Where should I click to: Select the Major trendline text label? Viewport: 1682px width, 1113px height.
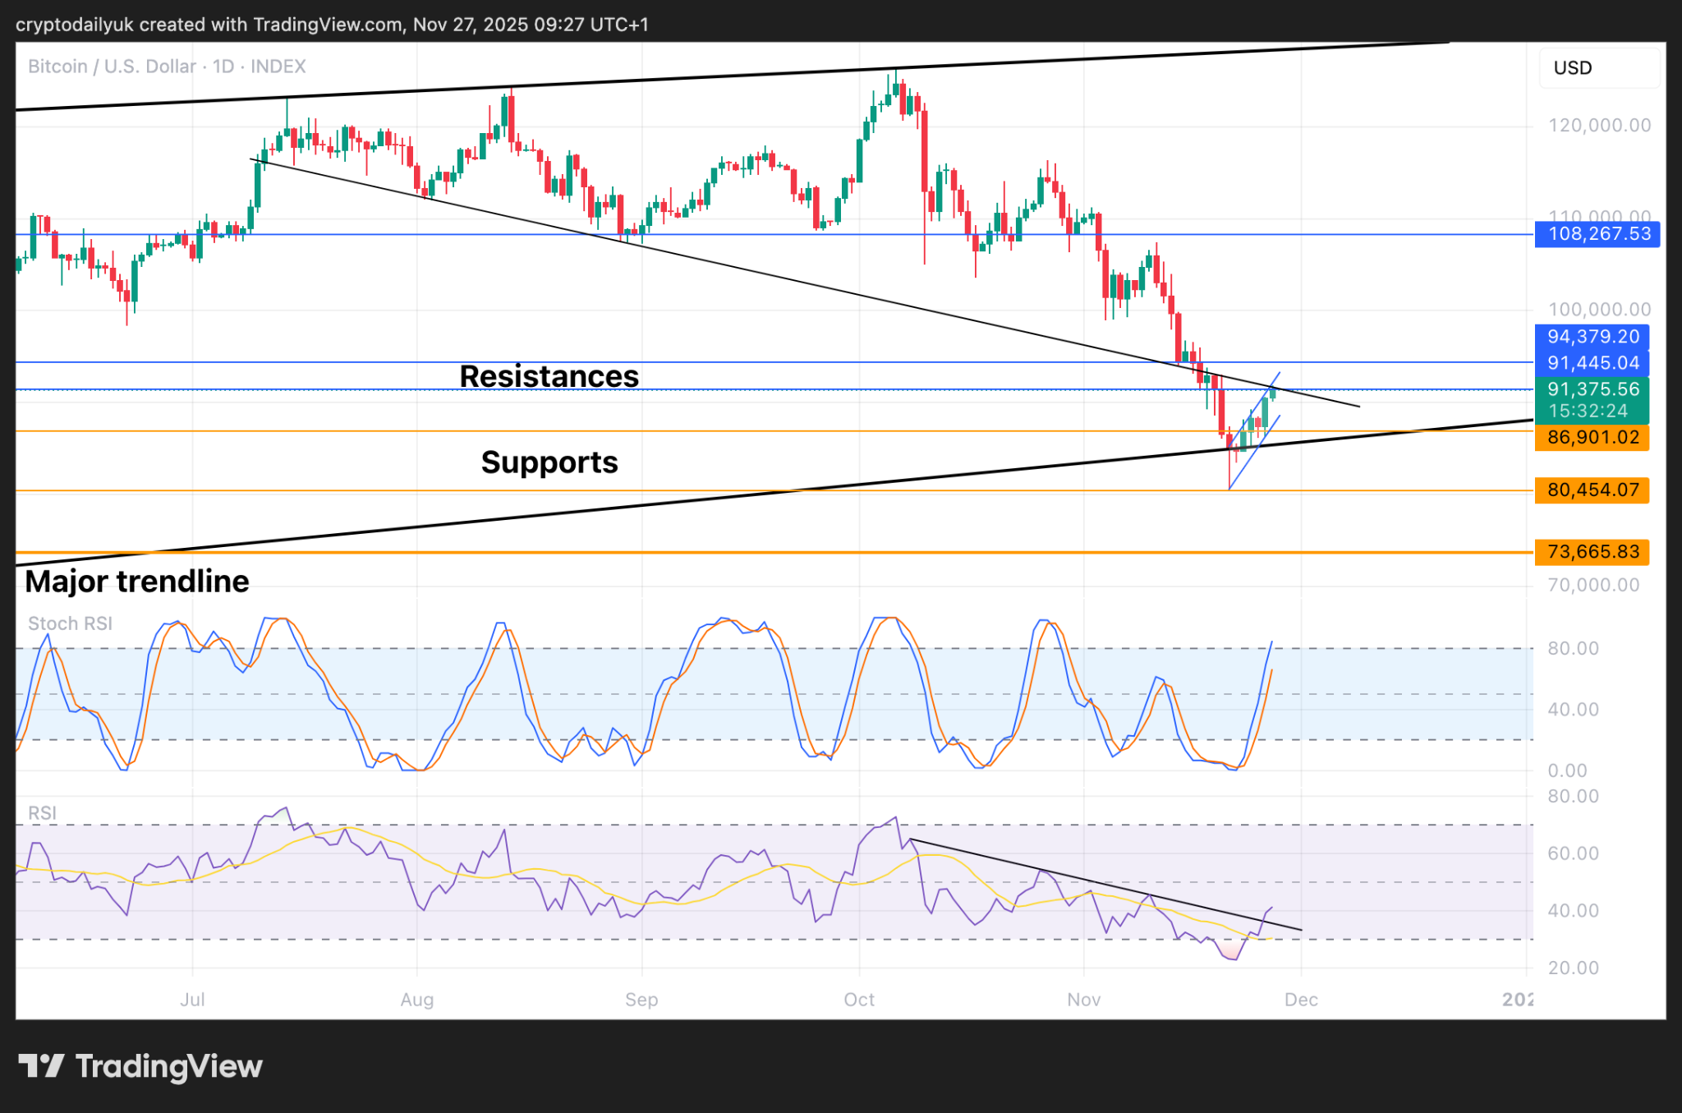click(x=136, y=582)
